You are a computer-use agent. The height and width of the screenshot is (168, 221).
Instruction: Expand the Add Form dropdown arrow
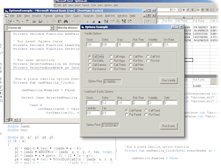pyautogui.click(x=22, y=21)
